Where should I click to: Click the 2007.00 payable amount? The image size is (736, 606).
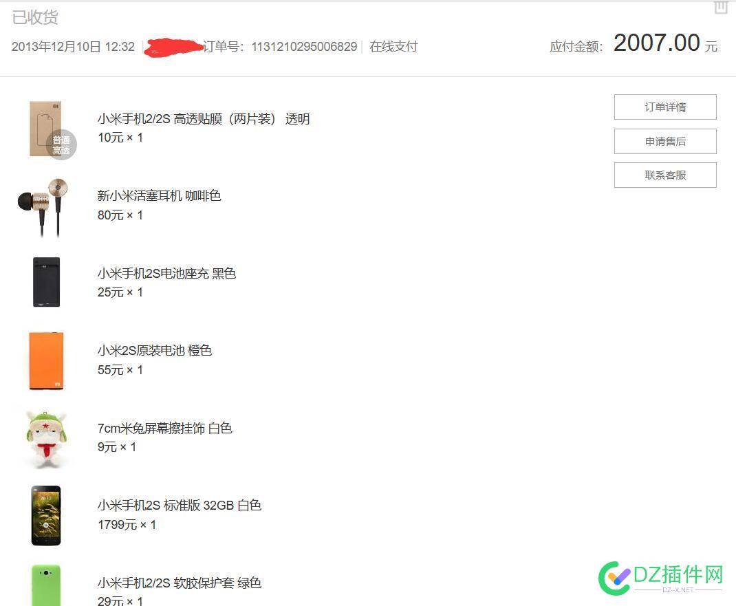[657, 43]
